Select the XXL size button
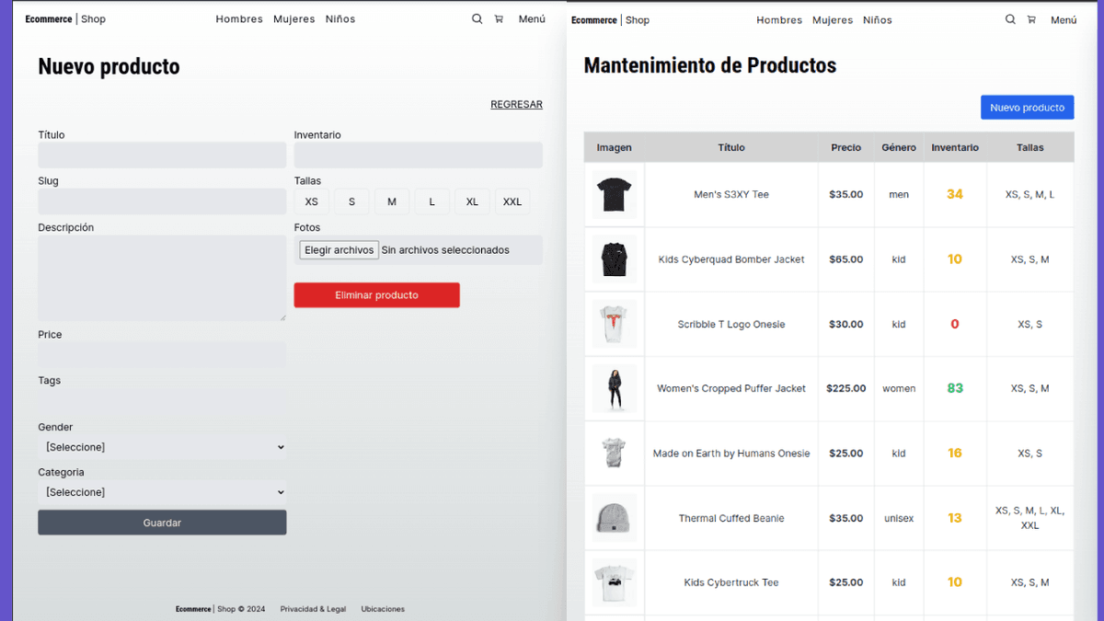Image resolution: width=1104 pixels, height=621 pixels. [x=512, y=201]
